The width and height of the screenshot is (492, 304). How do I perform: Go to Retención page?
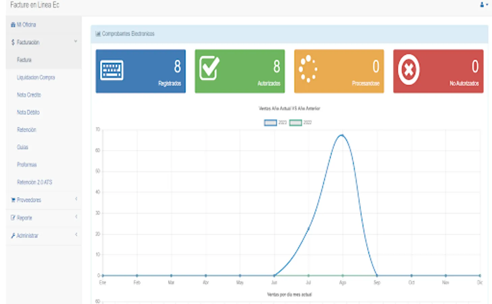pos(26,130)
